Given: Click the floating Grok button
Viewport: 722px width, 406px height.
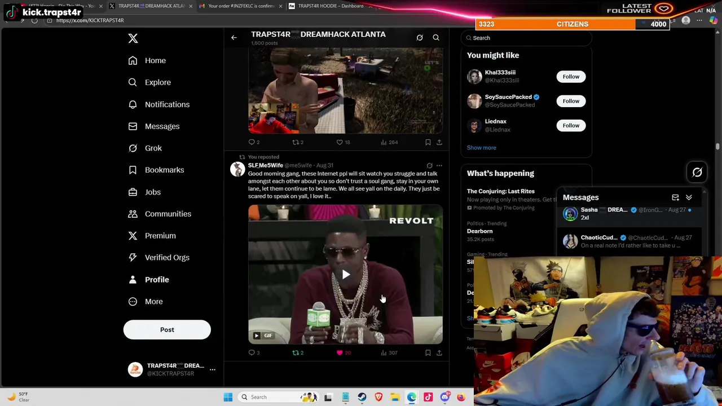Looking at the screenshot, I should [x=697, y=173].
